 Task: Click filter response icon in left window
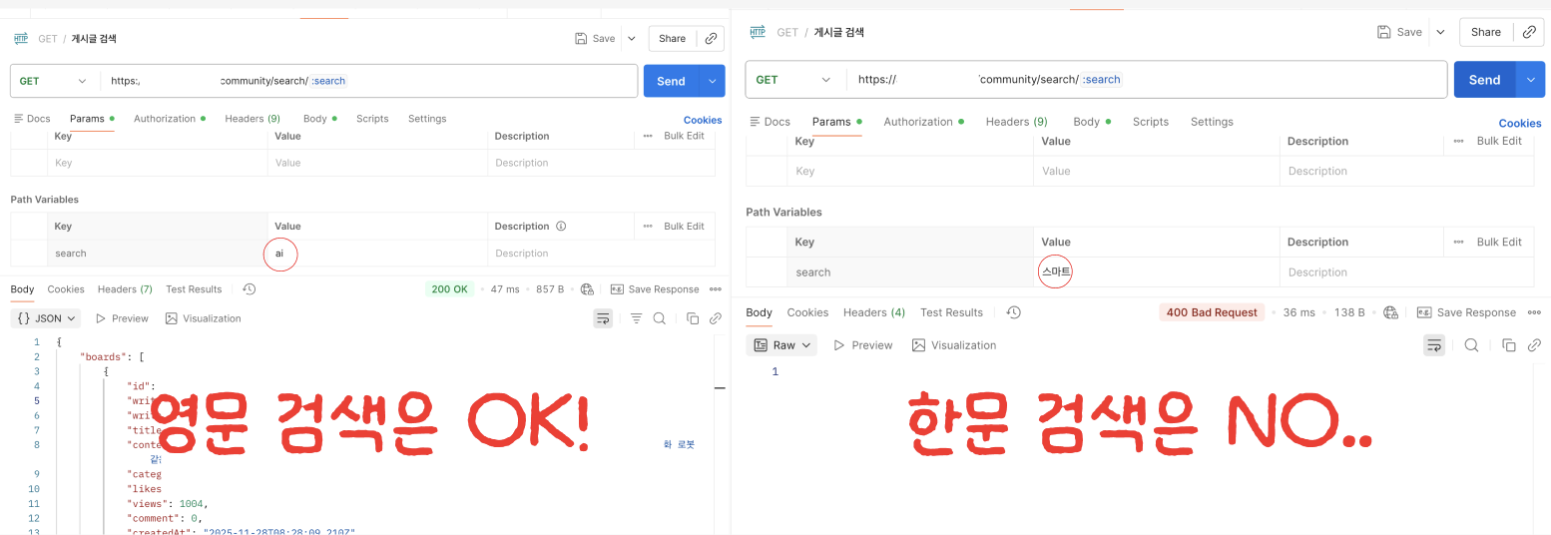(636, 318)
